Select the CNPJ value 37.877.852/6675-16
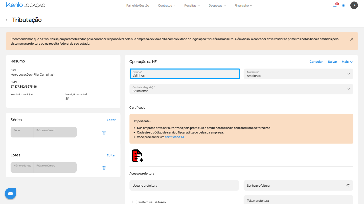Viewport: 364px width, 204px height. (24, 87)
